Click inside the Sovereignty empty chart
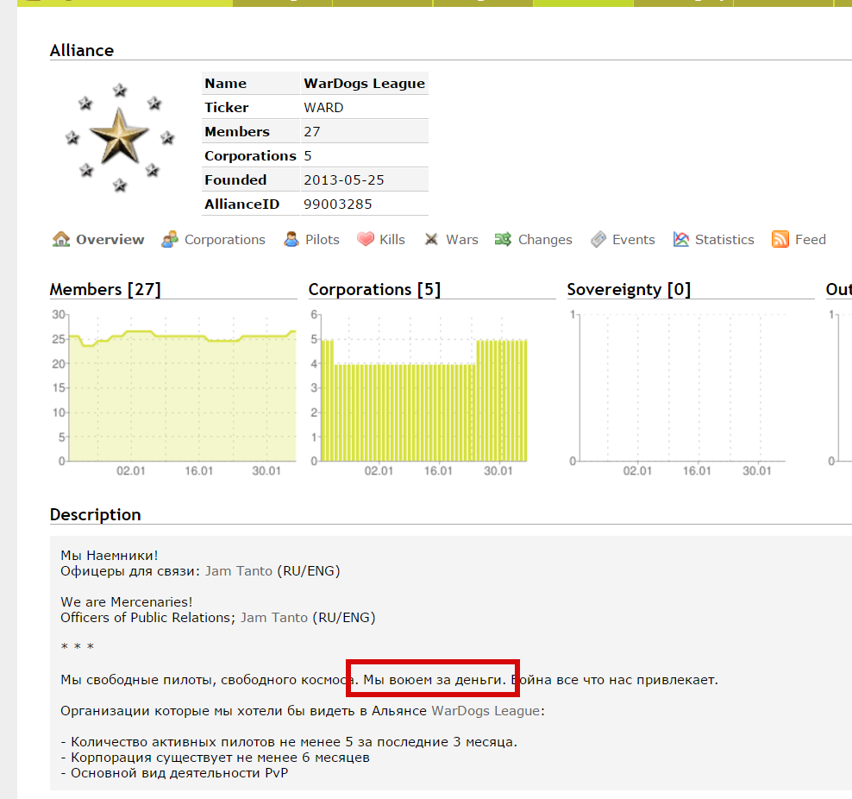Image resolution: width=852 pixels, height=799 pixels. tap(682, 388)
